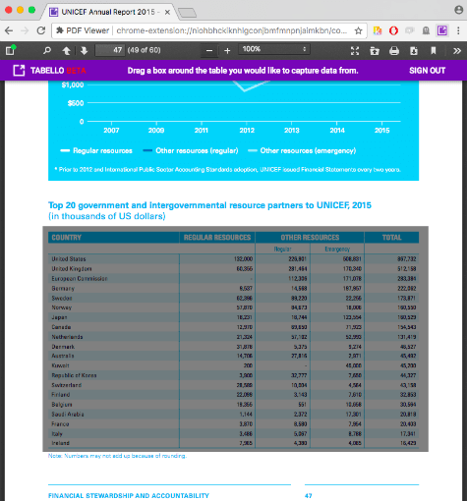Select the UNICEF Annual Report 2015 tab

(110, 12)
